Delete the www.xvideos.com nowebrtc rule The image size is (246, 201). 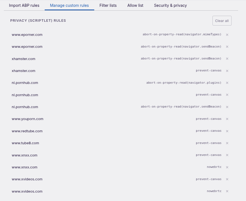[x=227, y=191]
